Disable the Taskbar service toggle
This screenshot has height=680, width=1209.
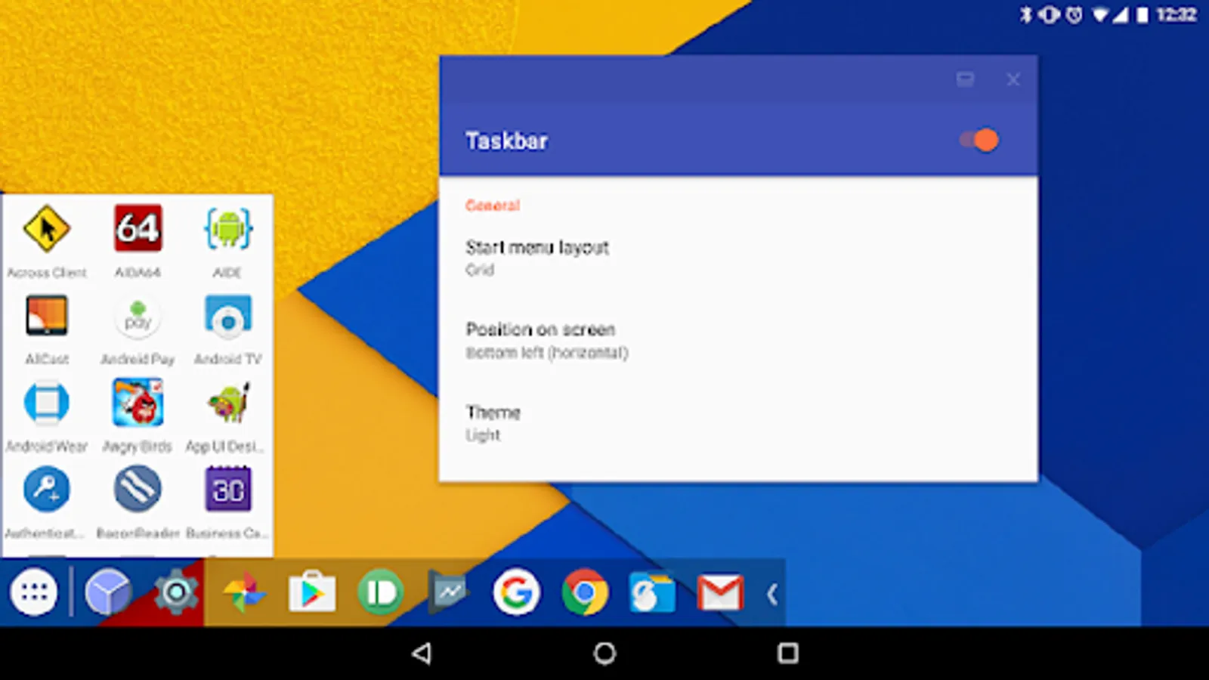(976, 140)
